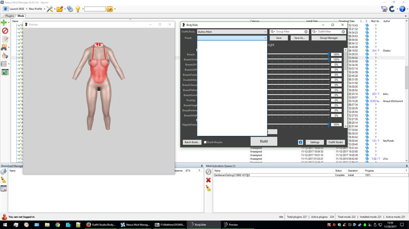Click the Download Date column header
Viewport: 409px width, 229px height.
[347, 21]
